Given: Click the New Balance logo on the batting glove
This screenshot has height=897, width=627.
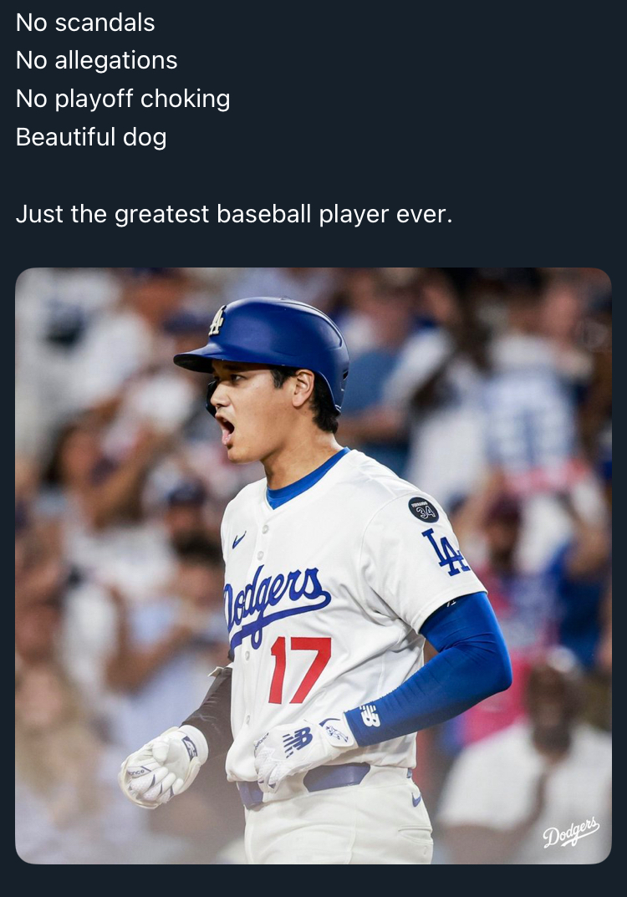Looking at the screenshot, I should coord(297,741).
